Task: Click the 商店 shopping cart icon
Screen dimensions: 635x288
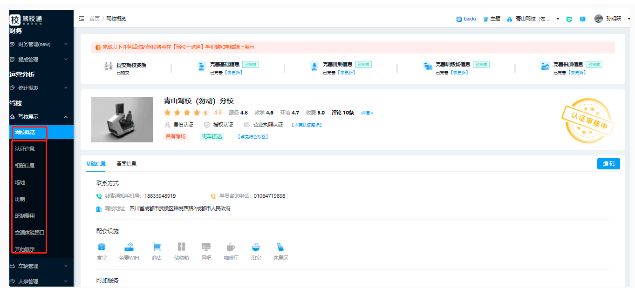Action: pos(157,247)
